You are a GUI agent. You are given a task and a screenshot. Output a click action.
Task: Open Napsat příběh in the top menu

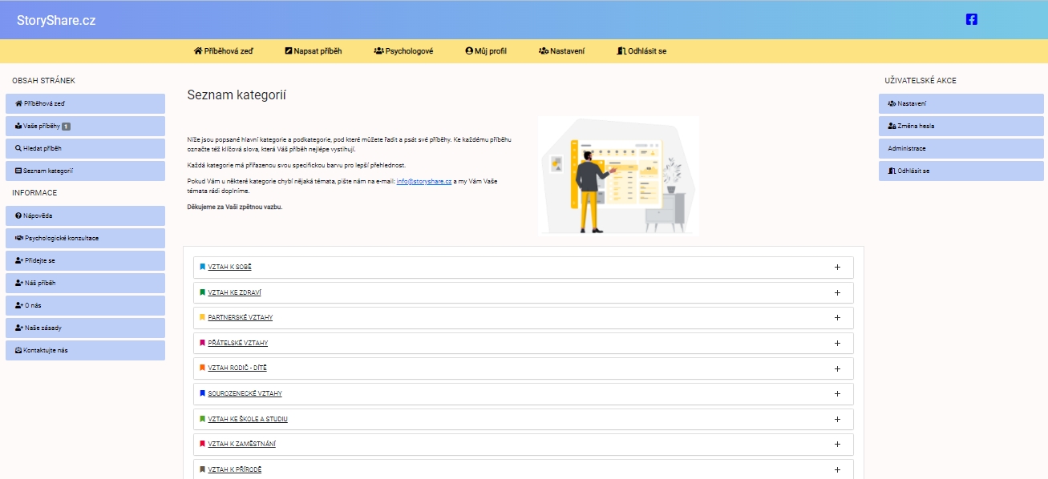coord(314,51)
